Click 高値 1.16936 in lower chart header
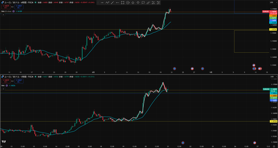 point(53,77)
